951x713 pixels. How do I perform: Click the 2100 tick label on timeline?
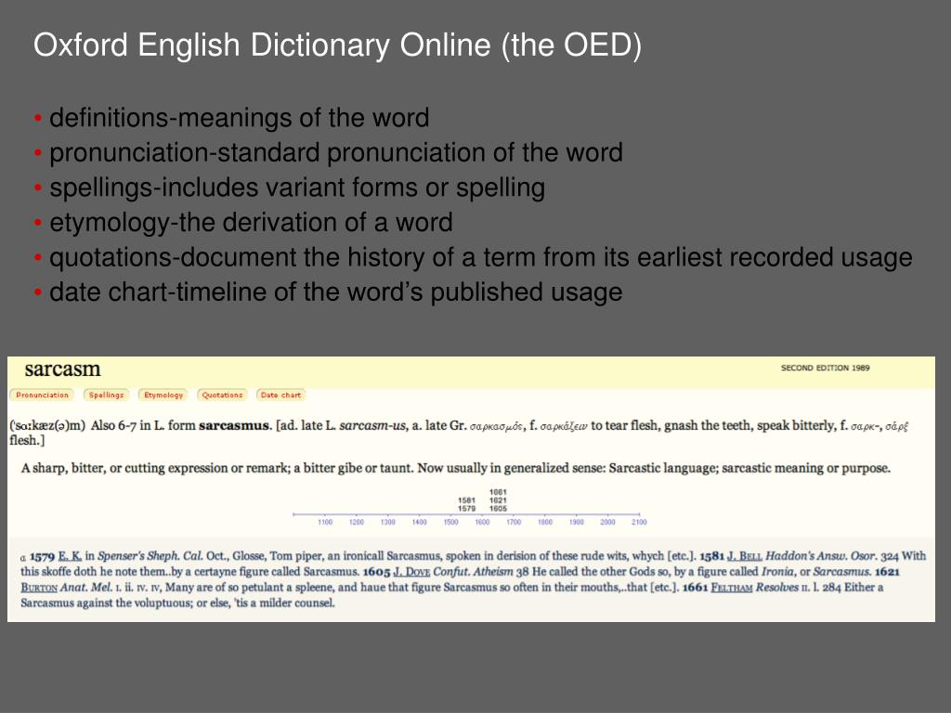(639, 522)
